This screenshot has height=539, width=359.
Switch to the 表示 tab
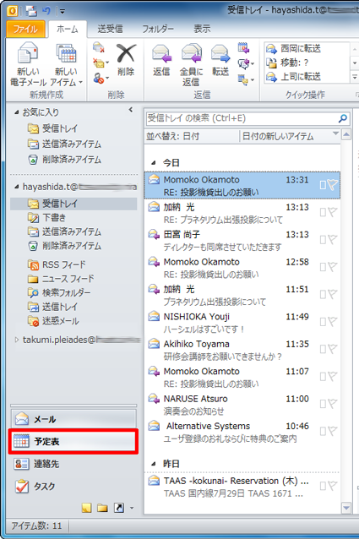[202, 30]
